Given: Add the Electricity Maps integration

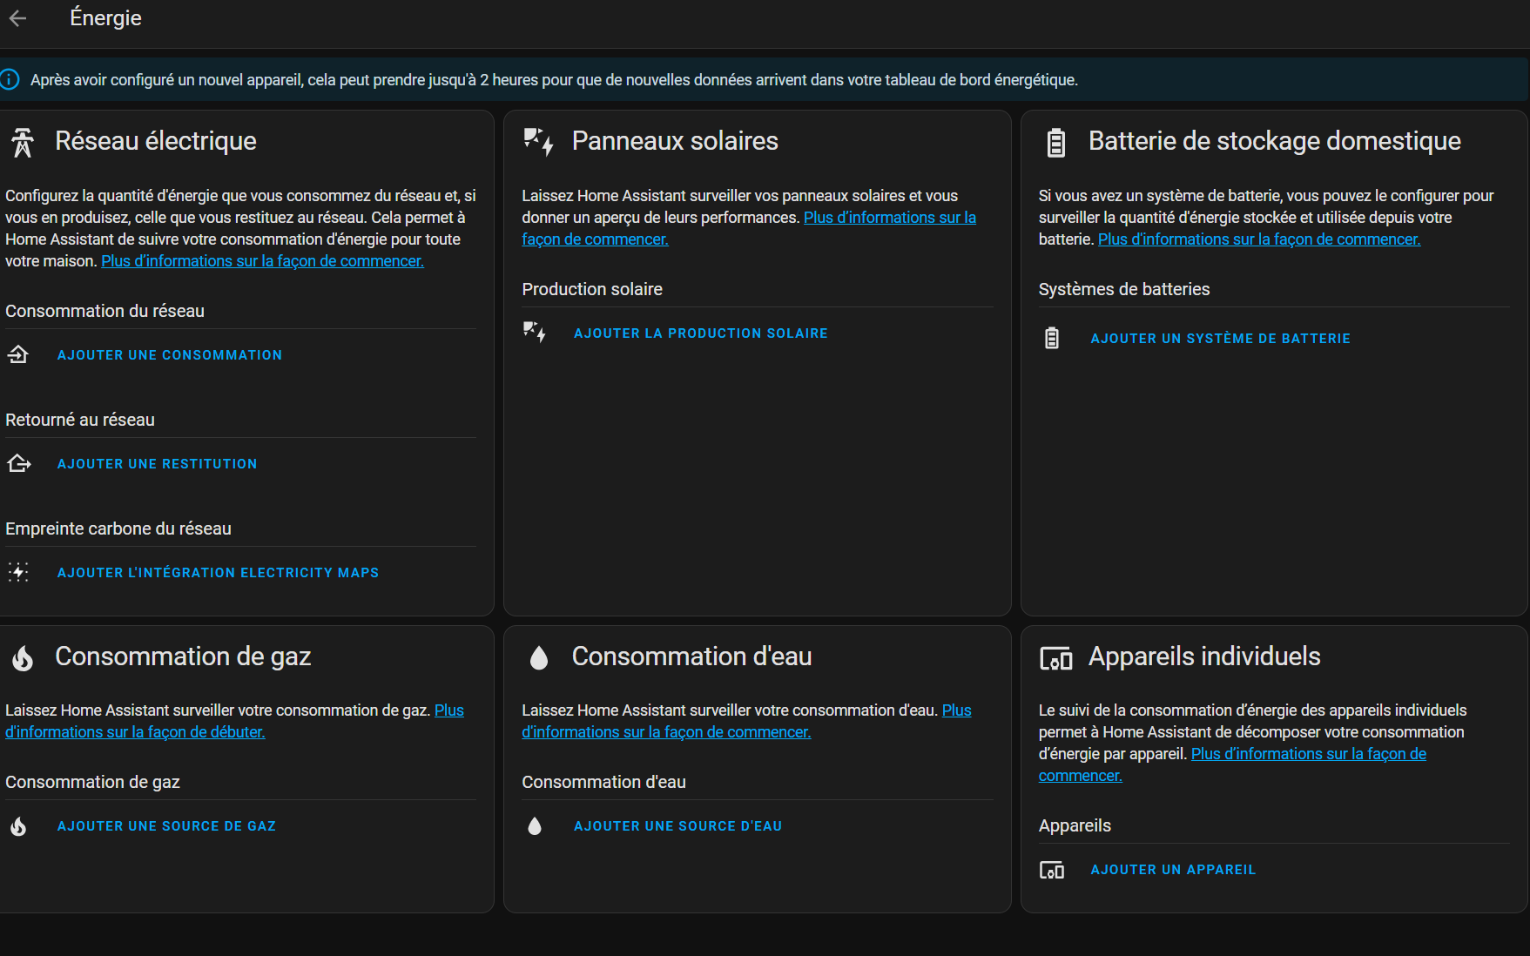Looking at the screenshot, I should 218,573.
